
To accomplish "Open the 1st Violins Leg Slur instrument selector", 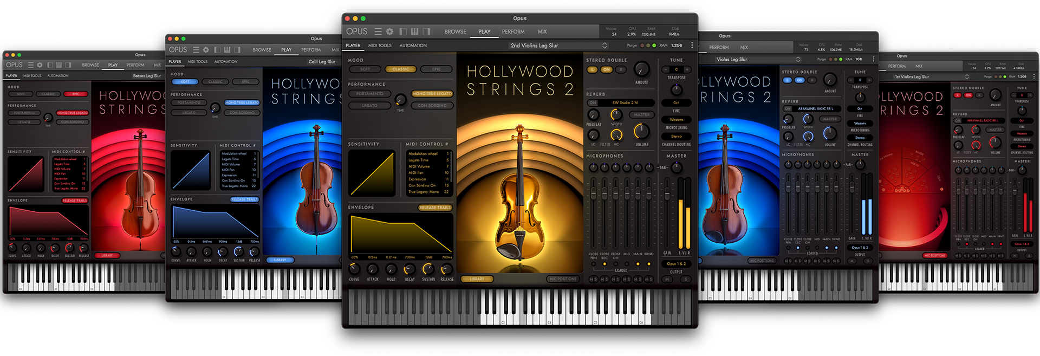I will point(931,77).
